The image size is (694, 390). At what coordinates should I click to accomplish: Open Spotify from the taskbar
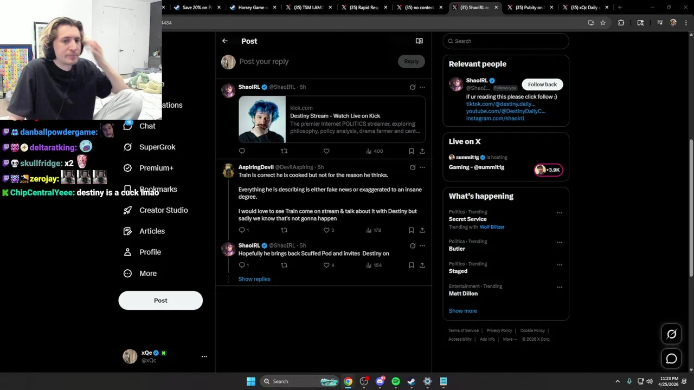pos(396,381)
